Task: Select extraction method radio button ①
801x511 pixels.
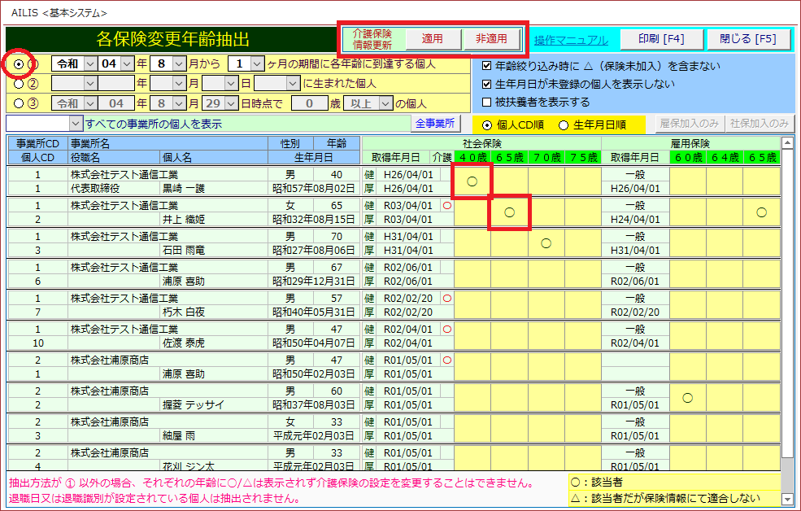Action: pyautogui.click(x=19, y=63)
